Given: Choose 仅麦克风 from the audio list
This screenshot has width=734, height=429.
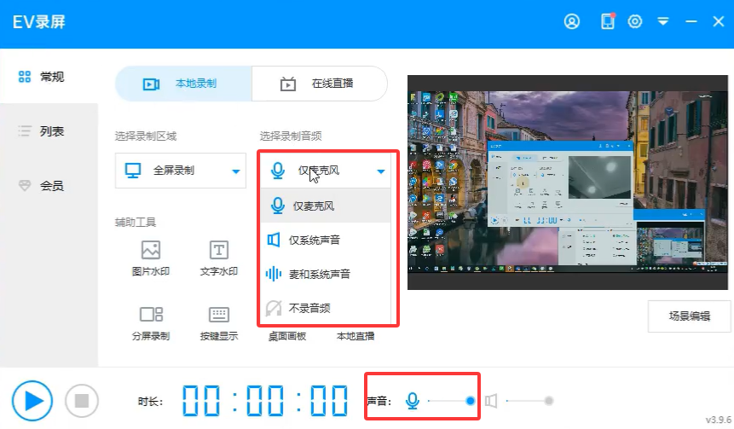Looking at the screenshot, I should click(326, 206).
